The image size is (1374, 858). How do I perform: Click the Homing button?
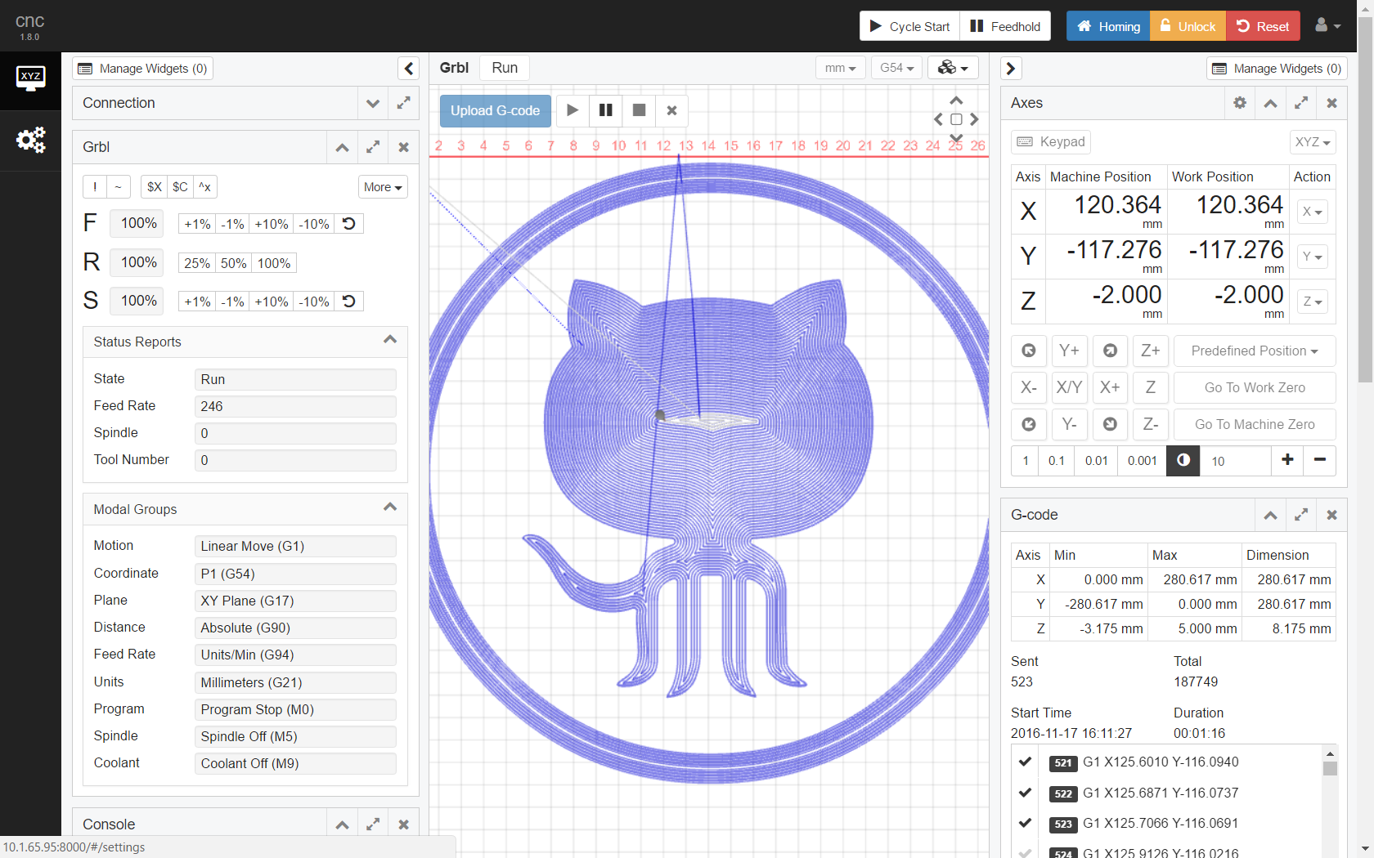tap(1108, 26)
